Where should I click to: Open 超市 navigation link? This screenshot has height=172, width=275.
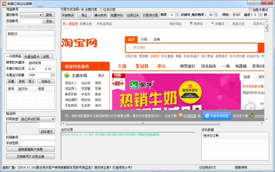coord(161,66)
